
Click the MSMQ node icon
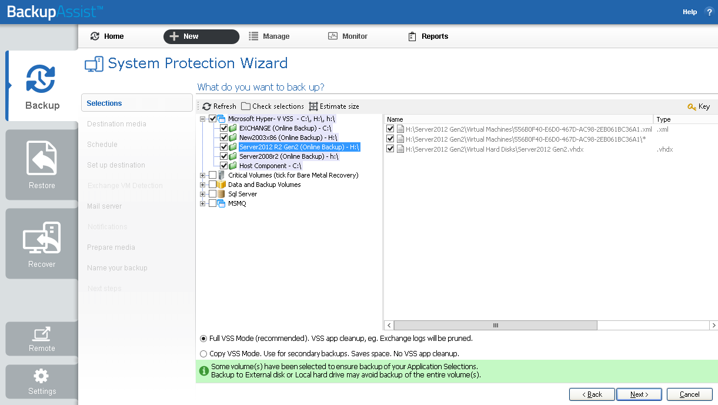point(222,203)
